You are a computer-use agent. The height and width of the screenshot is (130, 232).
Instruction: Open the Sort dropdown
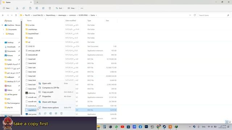click(x=59, y=8)
